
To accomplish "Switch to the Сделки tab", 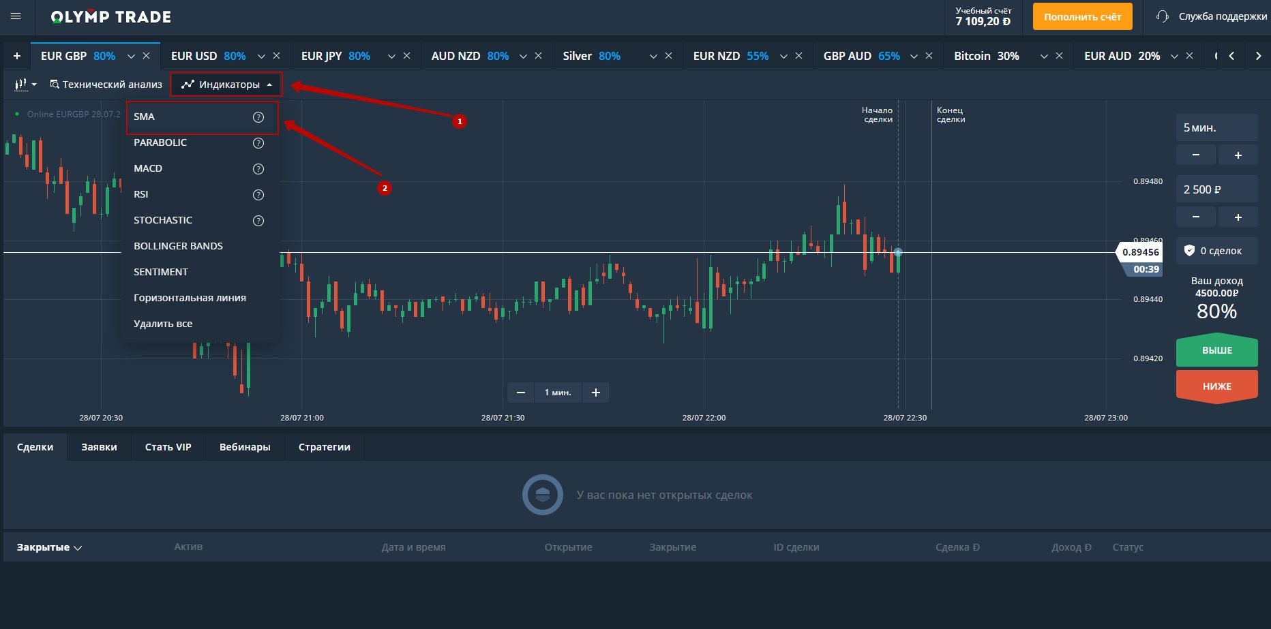I will point(35,447).
